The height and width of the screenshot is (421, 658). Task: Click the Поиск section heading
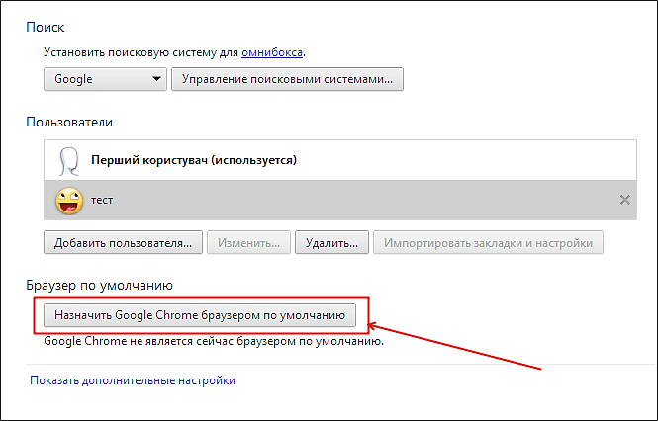point(46,28)
